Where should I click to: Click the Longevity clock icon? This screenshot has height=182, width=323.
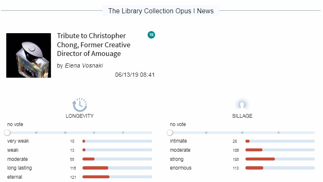(80, 105)
